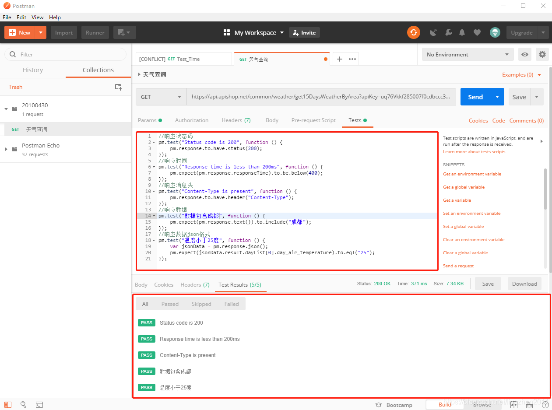This screenshot has height=410, width=552.
Task: Open the find and replace search icon
Action: click(24, 405)
